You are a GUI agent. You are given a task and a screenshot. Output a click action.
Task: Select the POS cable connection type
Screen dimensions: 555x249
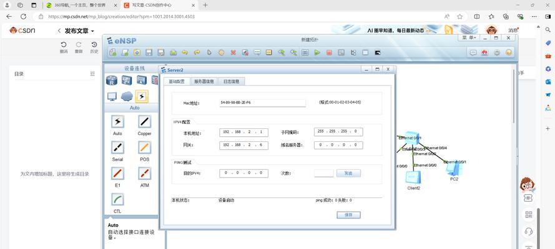[x=144, y=148]
